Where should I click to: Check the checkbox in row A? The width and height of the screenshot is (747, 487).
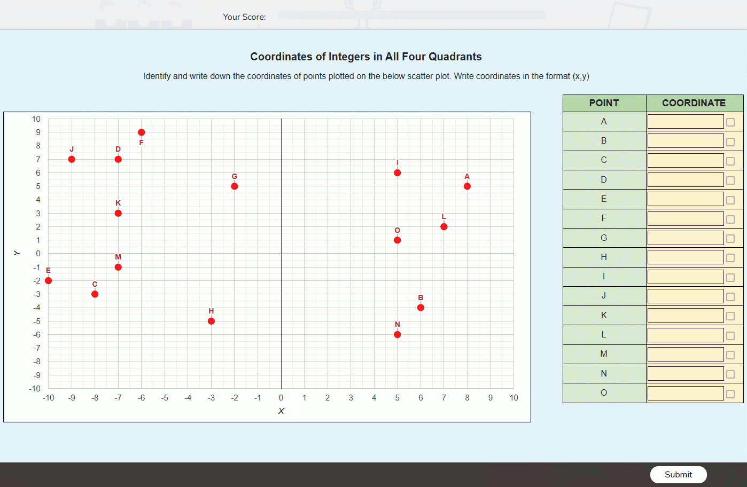[731, 121]
